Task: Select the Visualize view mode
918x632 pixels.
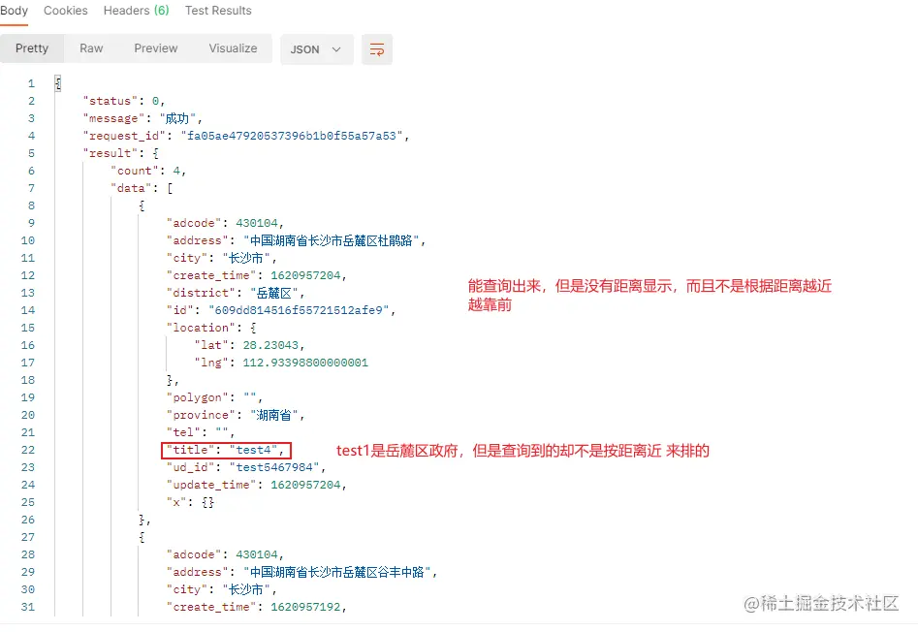Action: 233,48
